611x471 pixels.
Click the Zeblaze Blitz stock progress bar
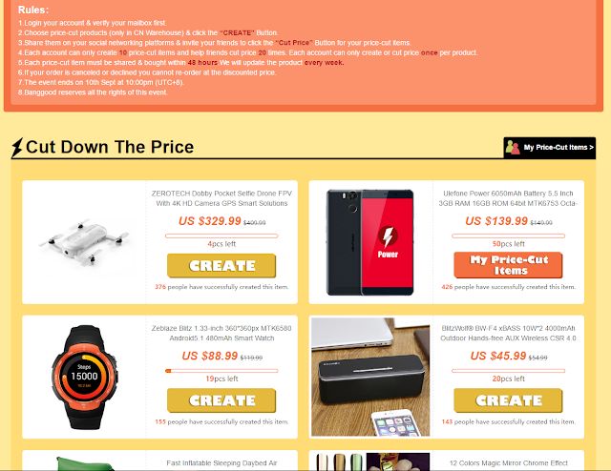[221, 371]
